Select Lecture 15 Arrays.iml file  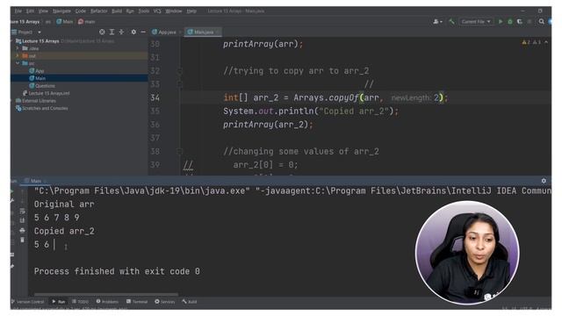(47, 93)
